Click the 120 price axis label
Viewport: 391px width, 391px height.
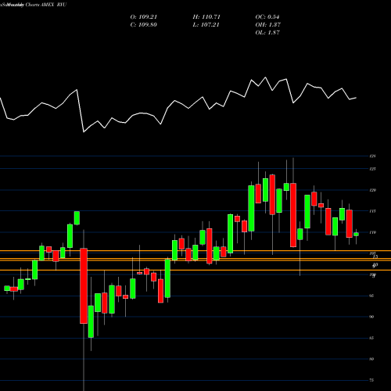click(x=372, y=190)
